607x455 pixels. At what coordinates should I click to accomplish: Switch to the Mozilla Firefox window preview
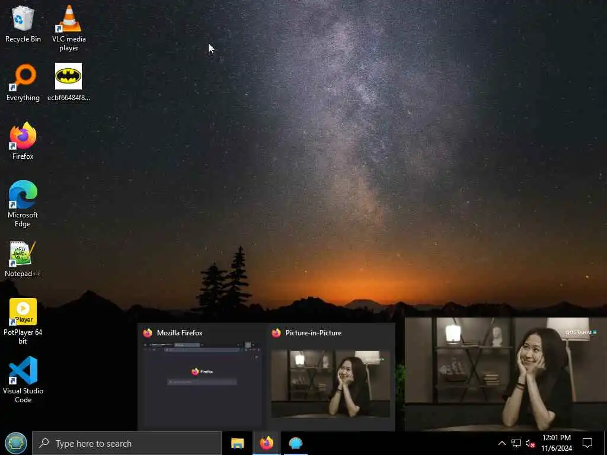click(202, 377)
